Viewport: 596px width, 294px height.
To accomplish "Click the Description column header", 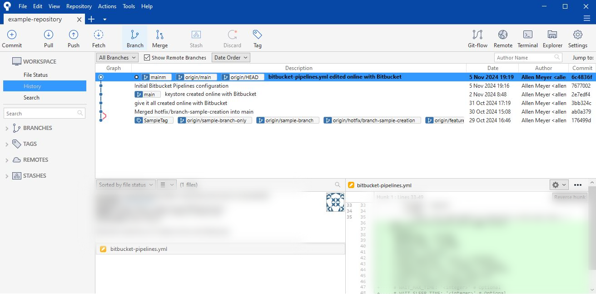I will click(x=299, y=68).
